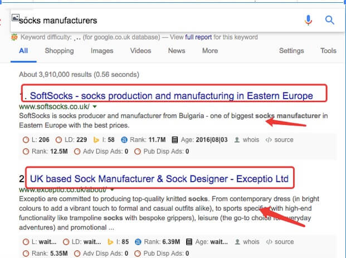Viewport: 346px width, 258px height.
Task: Click Adv Disp Ads metric for Exceptio
Action: tap(101, 254)
